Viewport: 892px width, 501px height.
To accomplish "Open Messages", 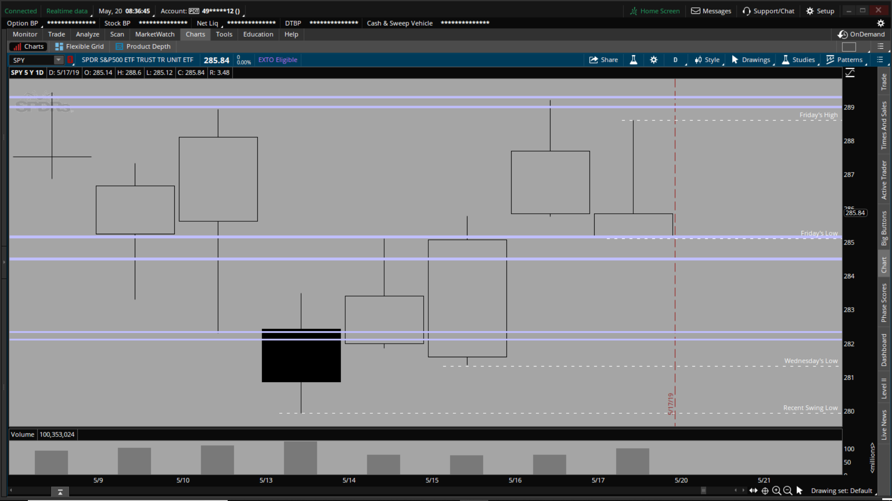I will tap(711, 11).
